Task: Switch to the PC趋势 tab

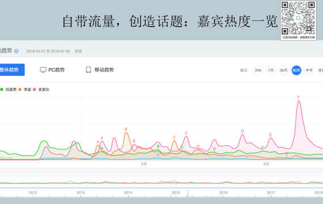Action: 52,70
